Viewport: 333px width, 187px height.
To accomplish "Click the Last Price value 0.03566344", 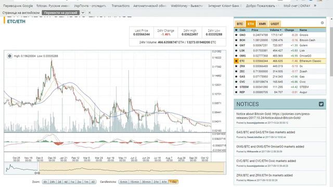I will pos(142,34).
